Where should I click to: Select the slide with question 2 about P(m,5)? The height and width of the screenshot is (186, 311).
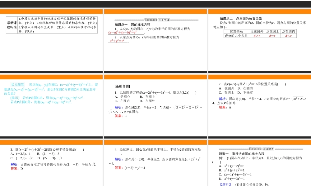click(x=260, y=107)
